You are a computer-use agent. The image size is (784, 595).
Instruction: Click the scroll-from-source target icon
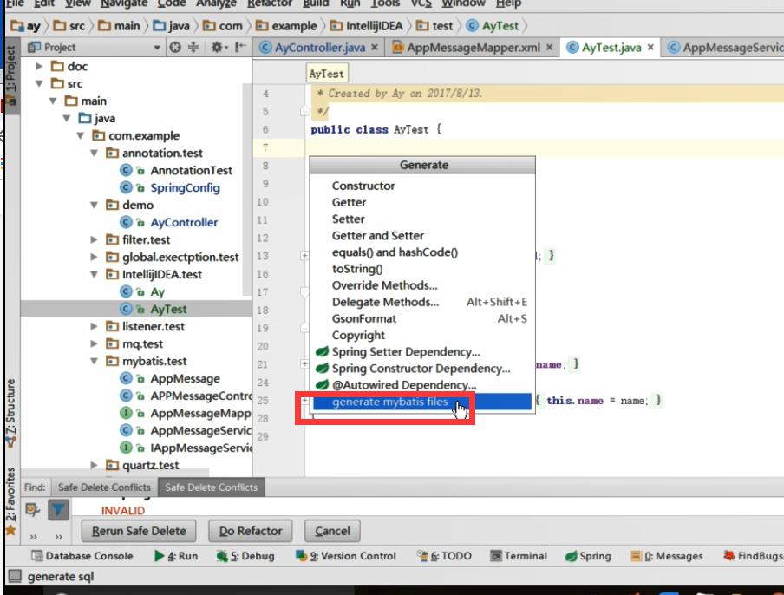[175, 48]
